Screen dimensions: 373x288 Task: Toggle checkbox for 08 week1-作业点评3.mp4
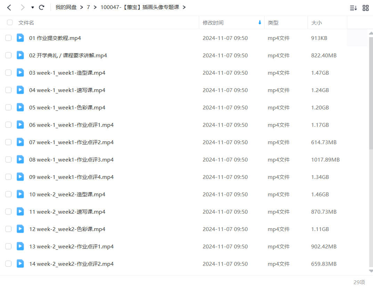8,159
